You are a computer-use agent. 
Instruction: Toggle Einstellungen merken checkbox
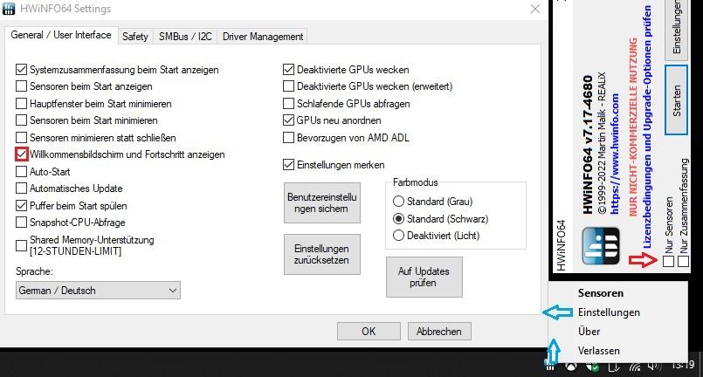(288, 165)
